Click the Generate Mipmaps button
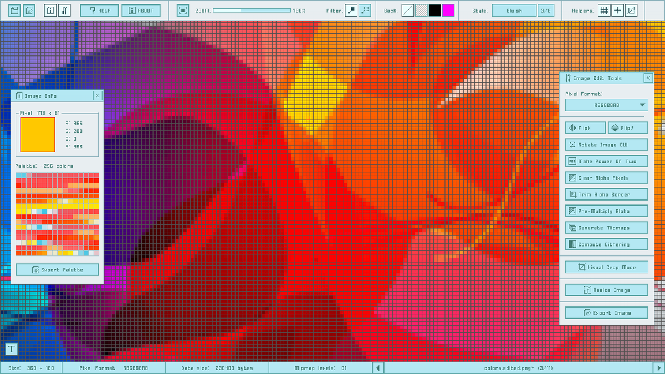The height and width of the screenshot is (374, 665). (606, 227)
